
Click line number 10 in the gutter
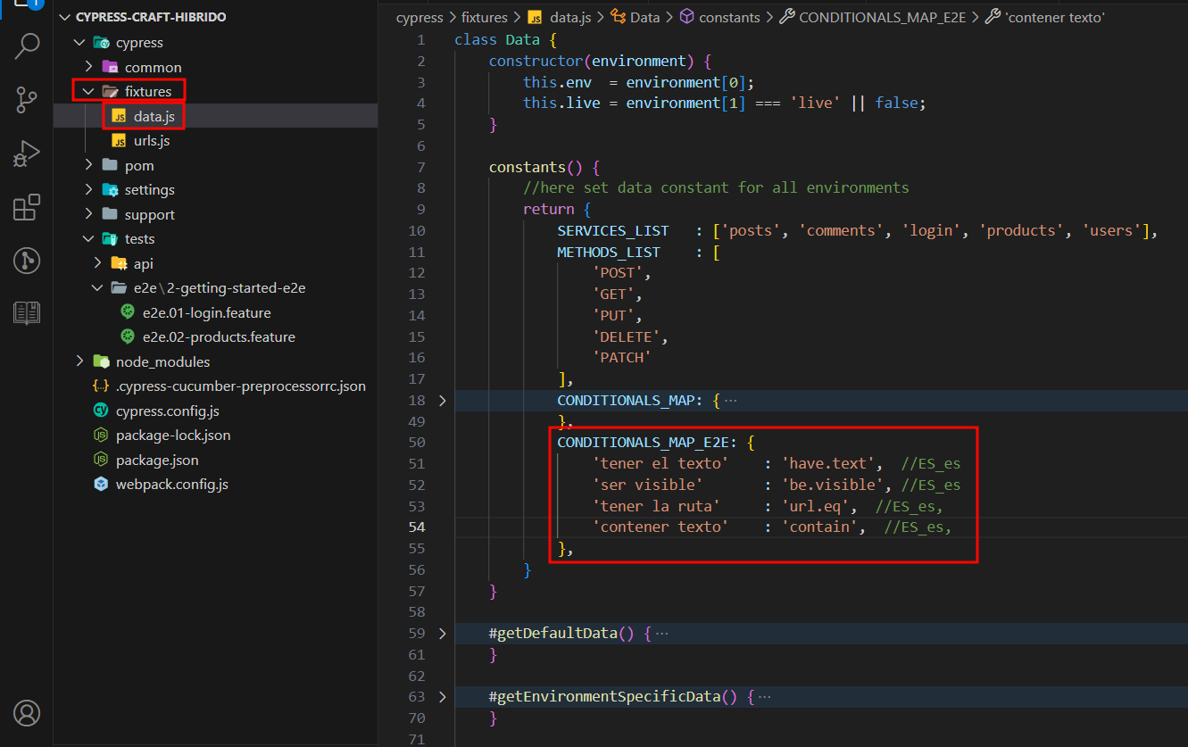(x=417, y=230)
